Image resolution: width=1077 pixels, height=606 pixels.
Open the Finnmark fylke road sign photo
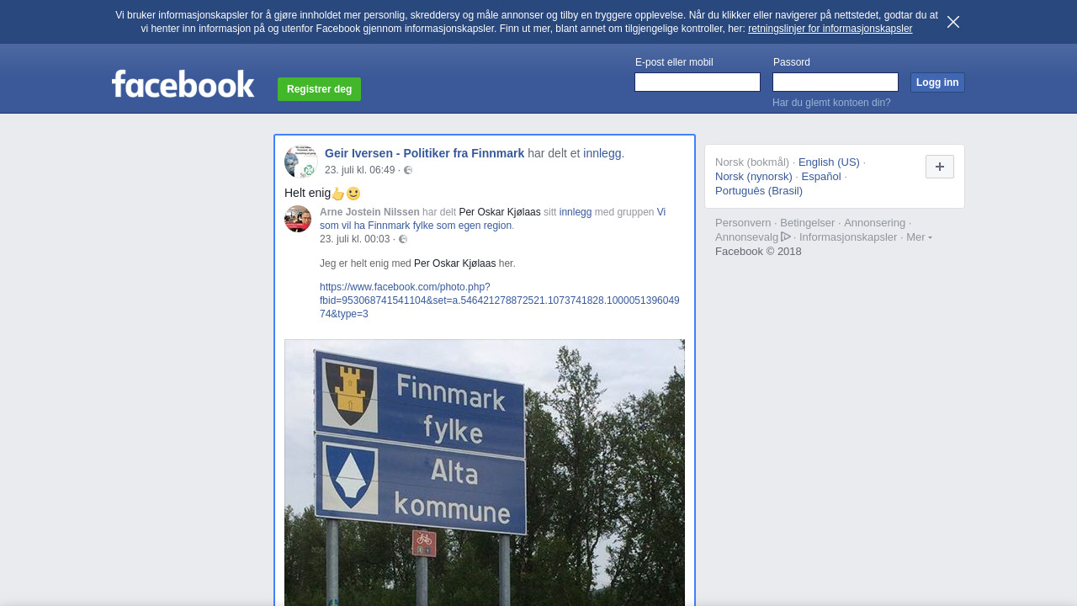(x=485, y=472)
